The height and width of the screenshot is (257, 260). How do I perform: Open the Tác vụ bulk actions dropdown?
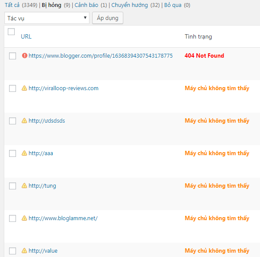(x=47, y=18)
